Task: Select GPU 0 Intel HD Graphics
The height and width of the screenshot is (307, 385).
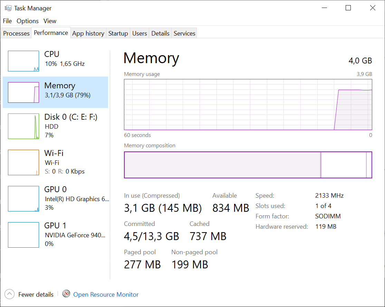Action: point(77,198)
